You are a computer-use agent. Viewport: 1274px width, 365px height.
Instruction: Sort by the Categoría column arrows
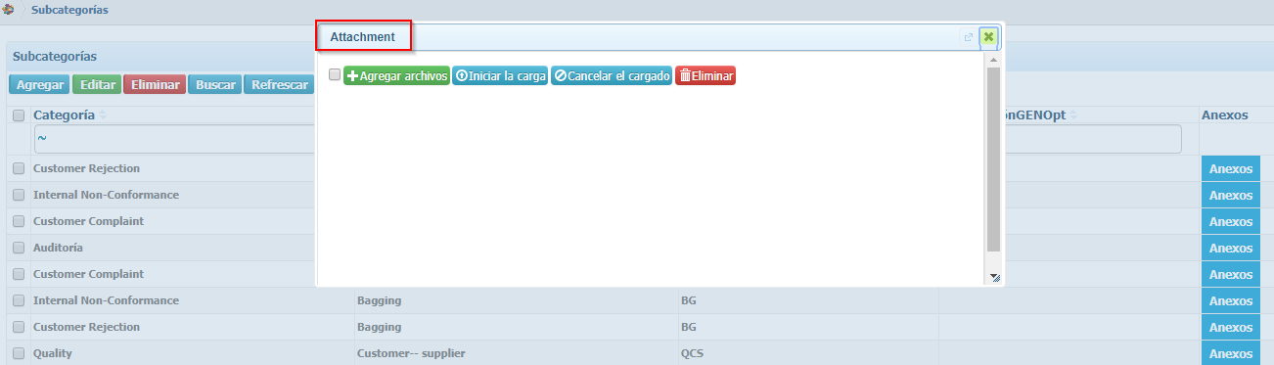coord(103,115)
